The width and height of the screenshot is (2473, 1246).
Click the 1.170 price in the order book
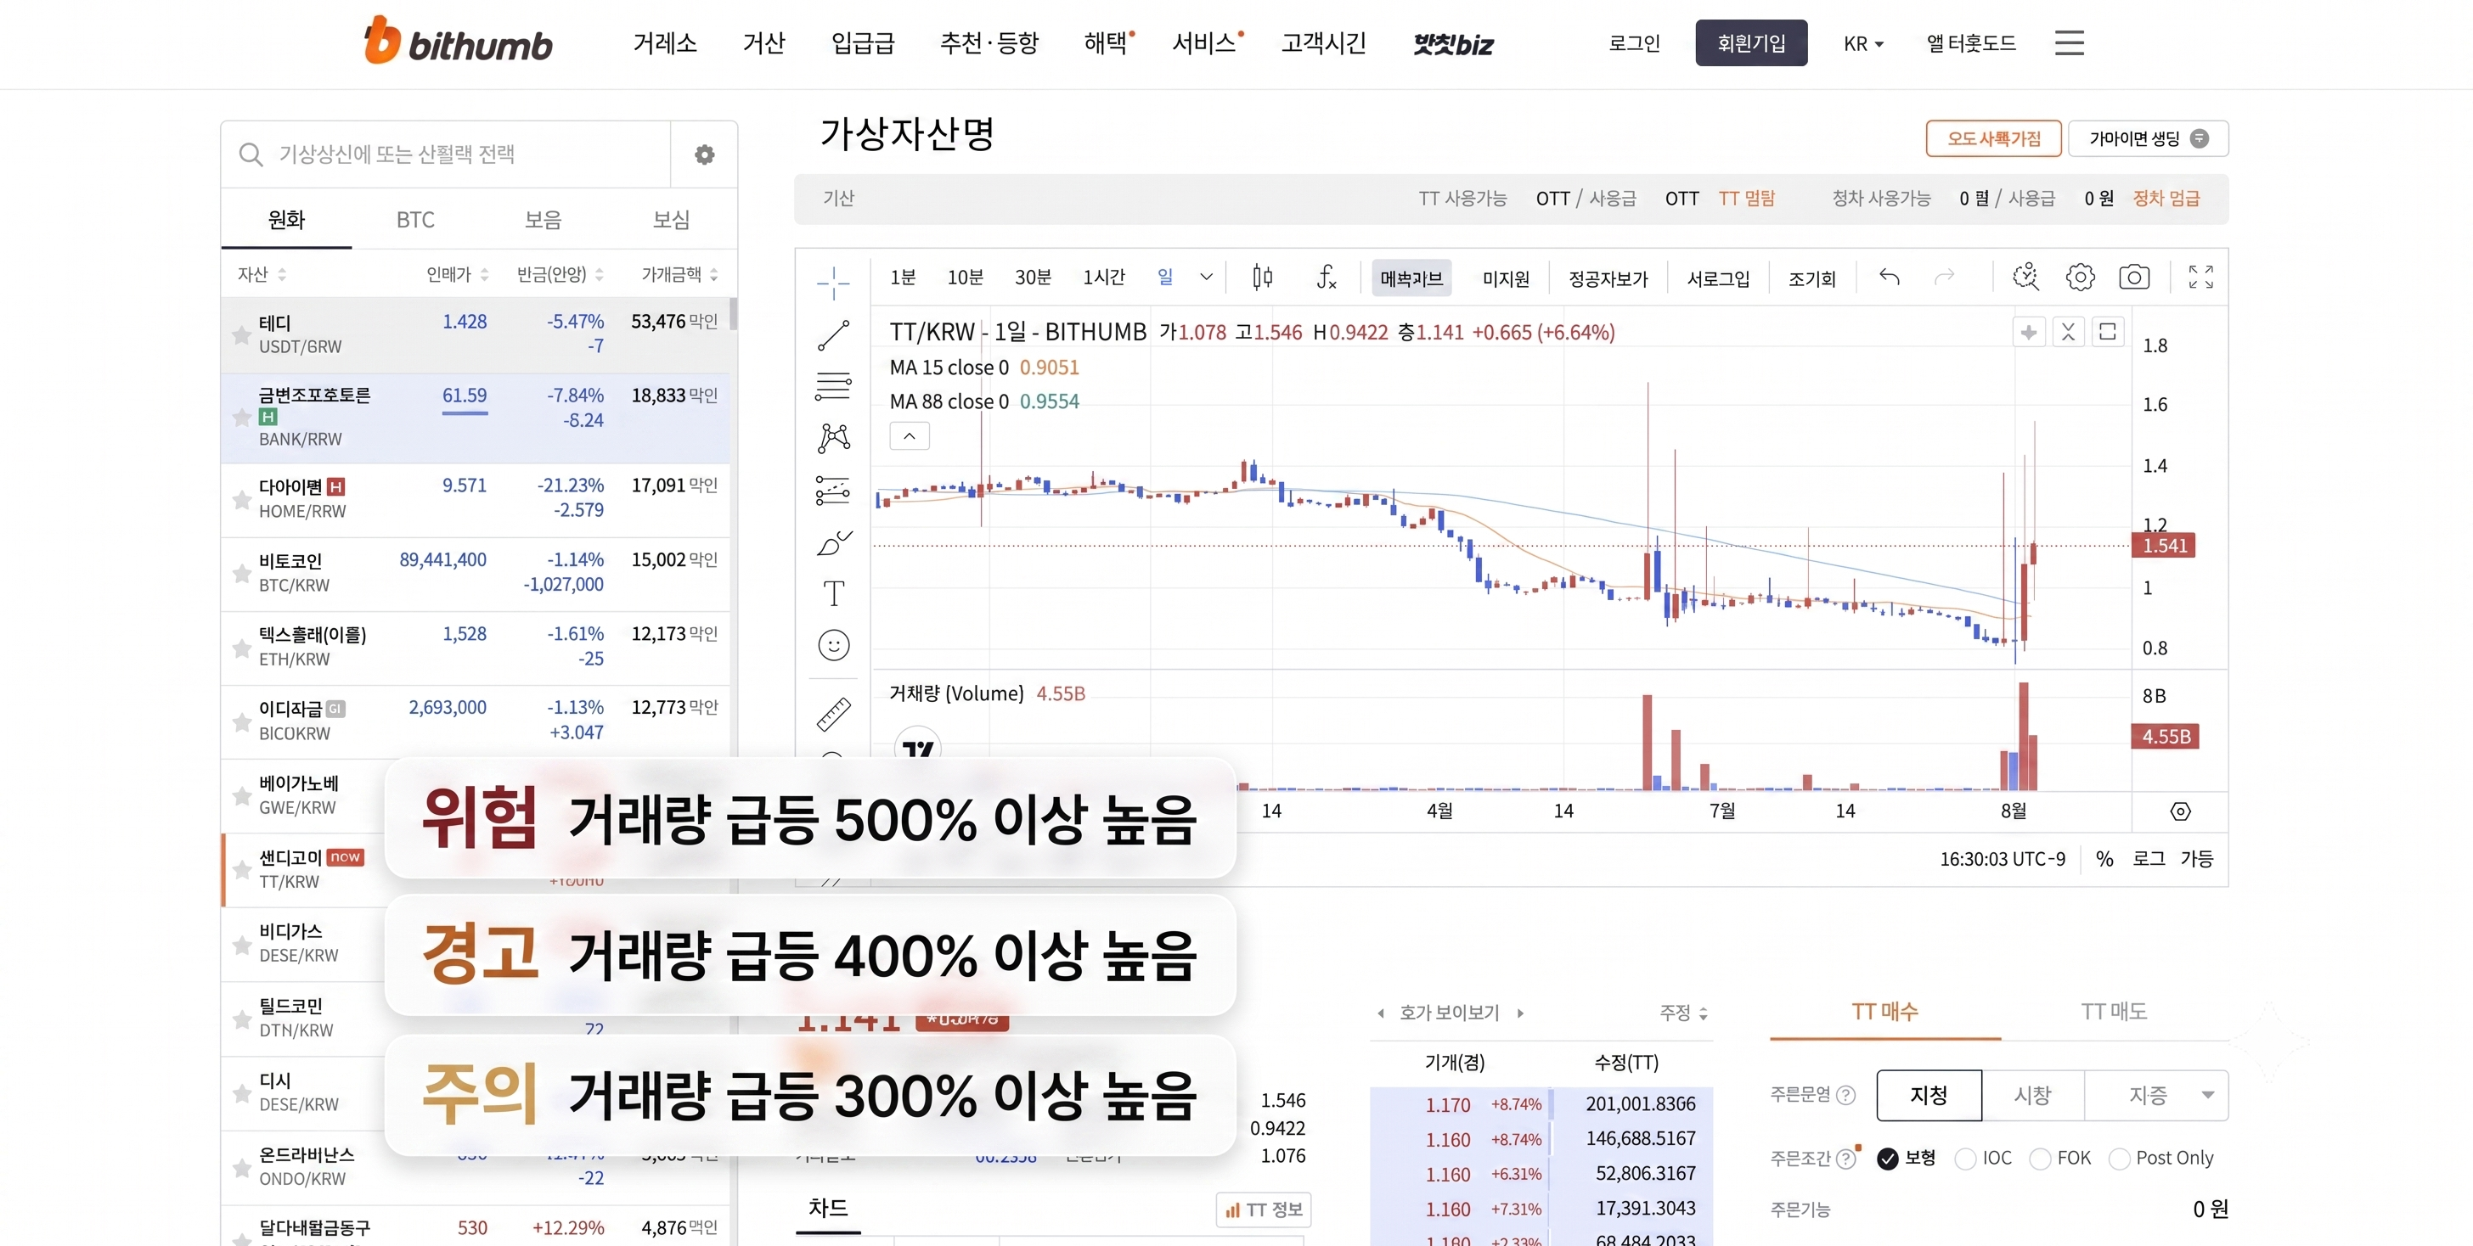click(1447, 1105)
